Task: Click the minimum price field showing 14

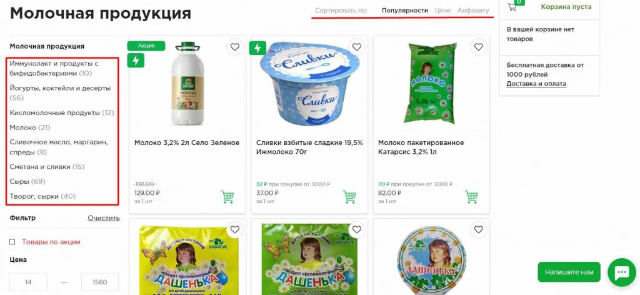Action: pyautogui.click(x=28, y=282)
